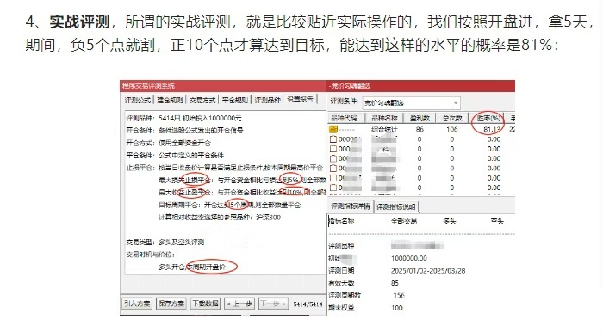This screenshot has height=332, width=603.
Task: Click the 评测日期 label
Action: tap(341, 271)
